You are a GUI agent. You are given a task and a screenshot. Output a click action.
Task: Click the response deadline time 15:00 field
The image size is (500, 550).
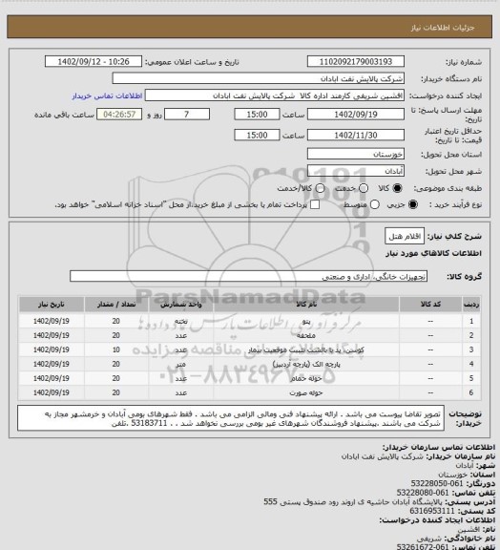tap(257, 115)
